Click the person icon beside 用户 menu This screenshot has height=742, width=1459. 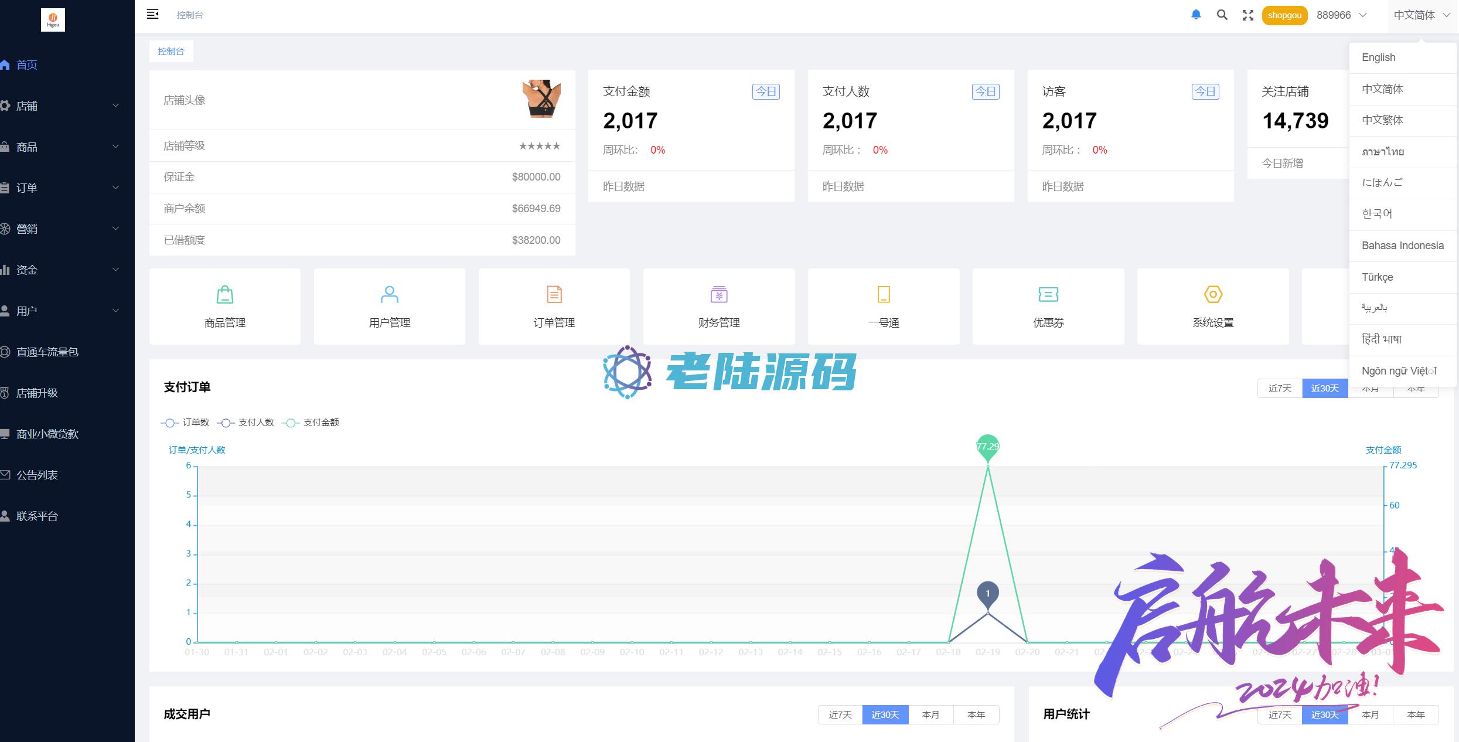tap(5, 311)
